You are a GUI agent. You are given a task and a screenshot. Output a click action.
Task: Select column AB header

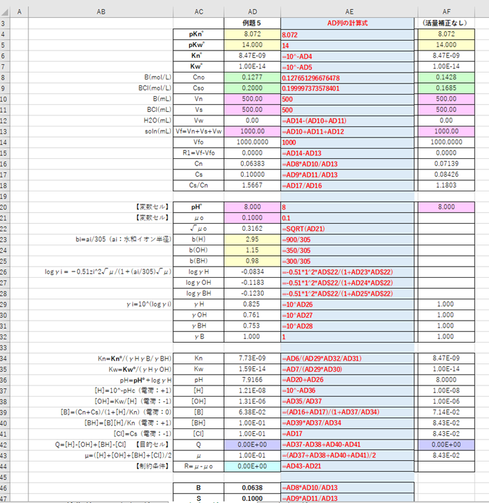coord(101,12)
